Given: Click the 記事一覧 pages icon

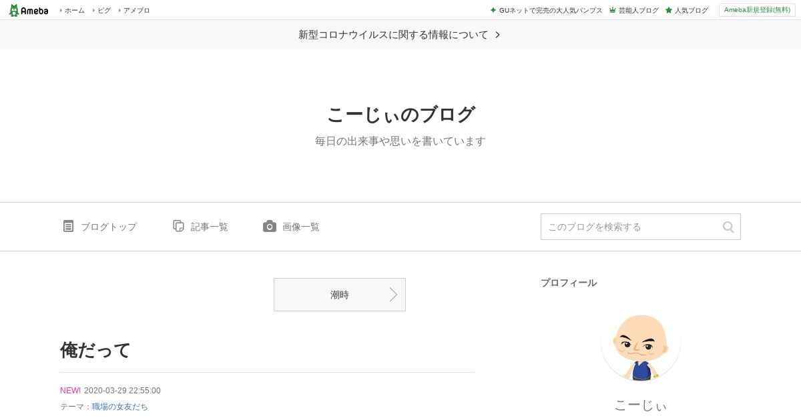Looking at the screenshot, I should (178, 226).
